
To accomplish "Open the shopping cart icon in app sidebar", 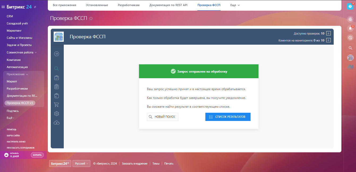I will click(56, 104).
